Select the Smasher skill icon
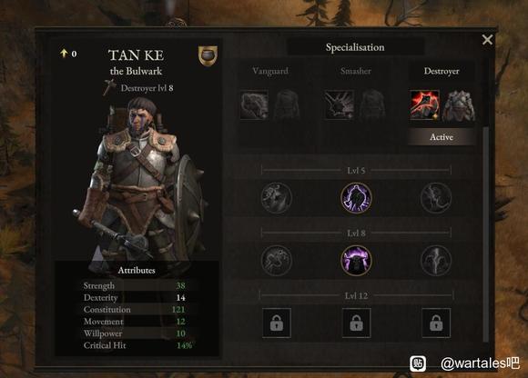 (x=339, y=104)
